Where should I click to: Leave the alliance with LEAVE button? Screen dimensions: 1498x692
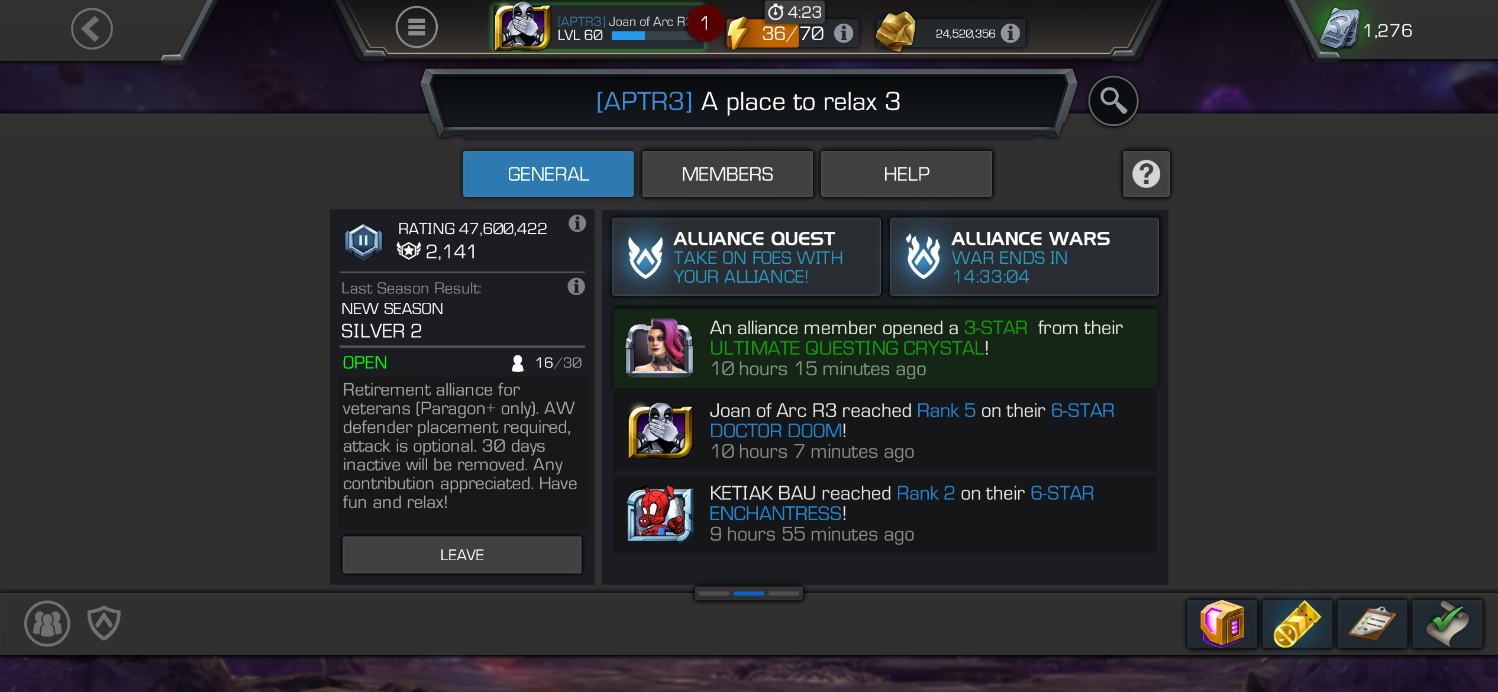pyautogui.click(x=462, y=555)
